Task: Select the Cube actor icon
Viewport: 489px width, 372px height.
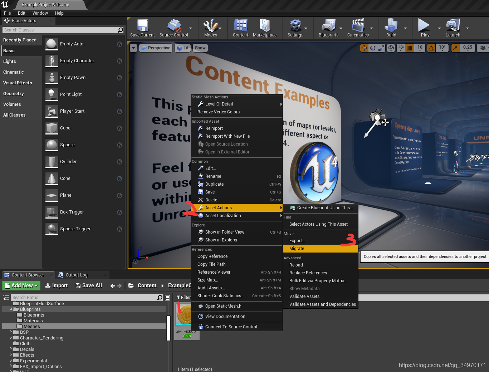Action: (52, 128)
